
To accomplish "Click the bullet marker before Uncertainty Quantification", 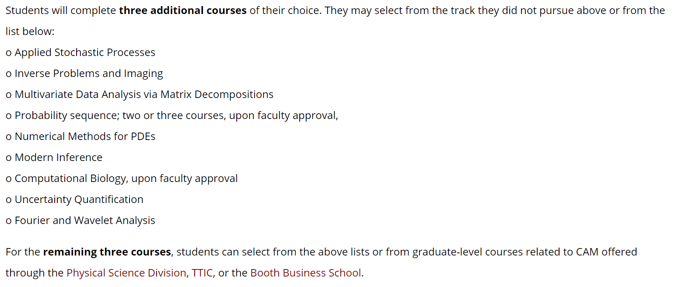I will click(x=8, y=200).
